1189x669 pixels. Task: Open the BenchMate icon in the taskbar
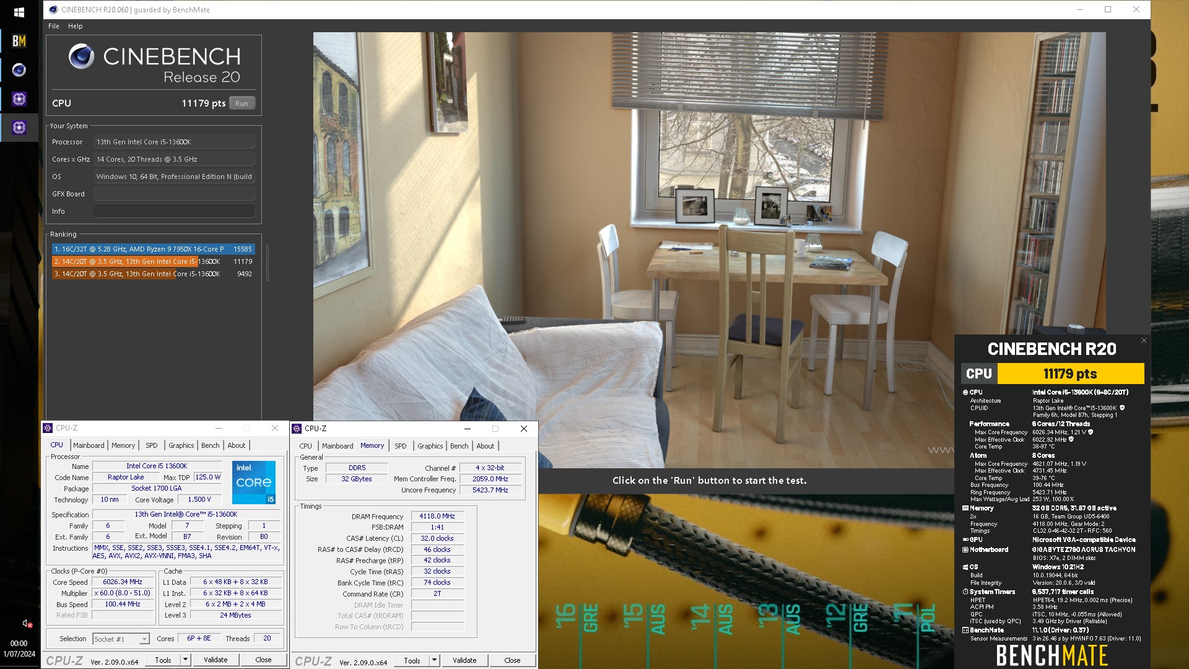[x=19, y=41]
